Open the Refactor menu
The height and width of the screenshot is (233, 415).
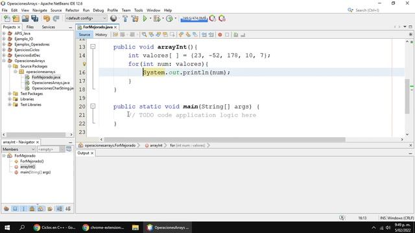click(x=72, y=10)
